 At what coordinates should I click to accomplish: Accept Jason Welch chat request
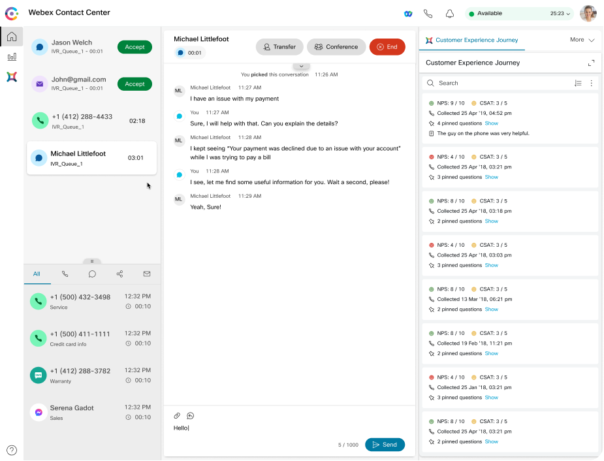[x=135, y=47]
